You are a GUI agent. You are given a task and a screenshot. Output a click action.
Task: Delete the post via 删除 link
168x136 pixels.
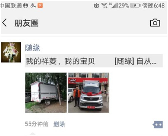coord(59,124)
